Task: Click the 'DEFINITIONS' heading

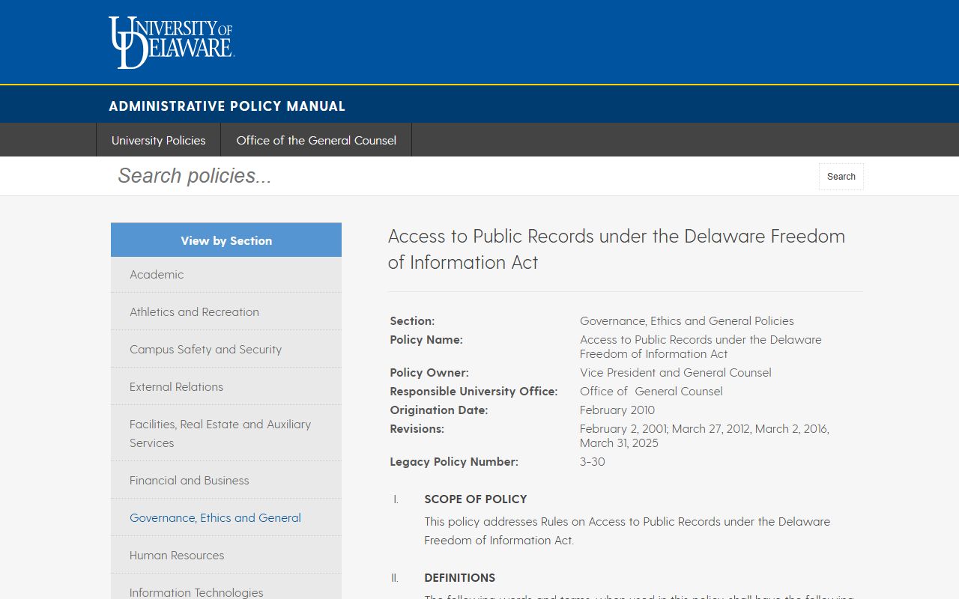Action: 460,577
